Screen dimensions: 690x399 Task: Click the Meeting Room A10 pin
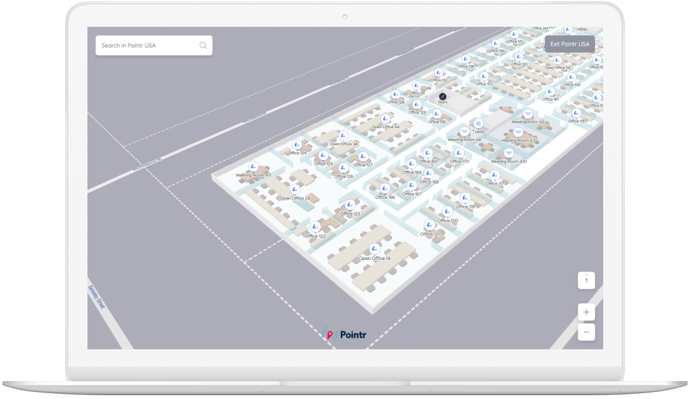pyautogui.click(x=509, y=152)
